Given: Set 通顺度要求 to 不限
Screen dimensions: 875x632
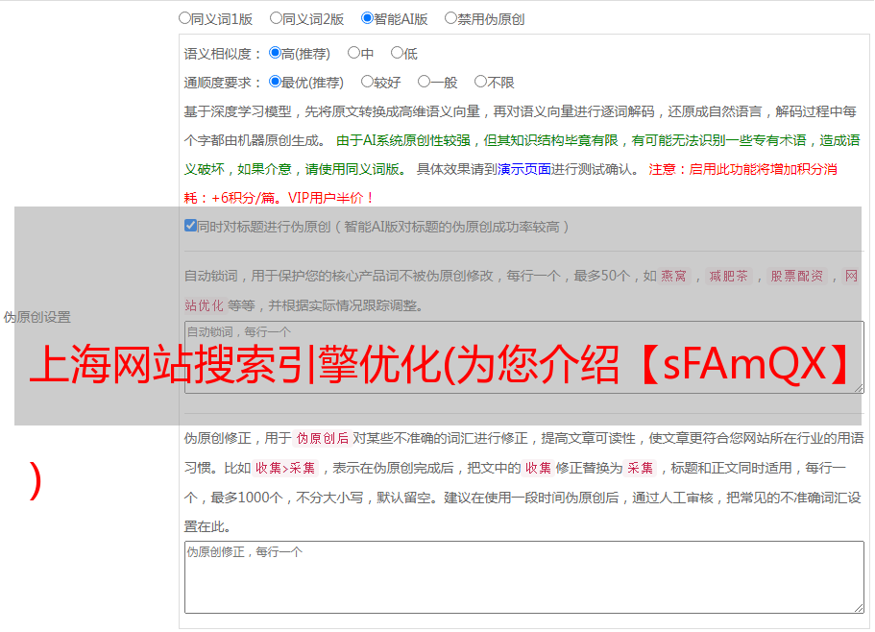Looking at the screenshot, I should pos(480,82).
